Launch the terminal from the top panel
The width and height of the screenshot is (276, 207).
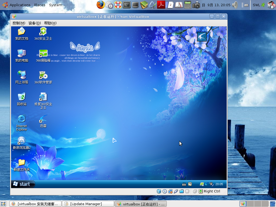click(127, 5)
